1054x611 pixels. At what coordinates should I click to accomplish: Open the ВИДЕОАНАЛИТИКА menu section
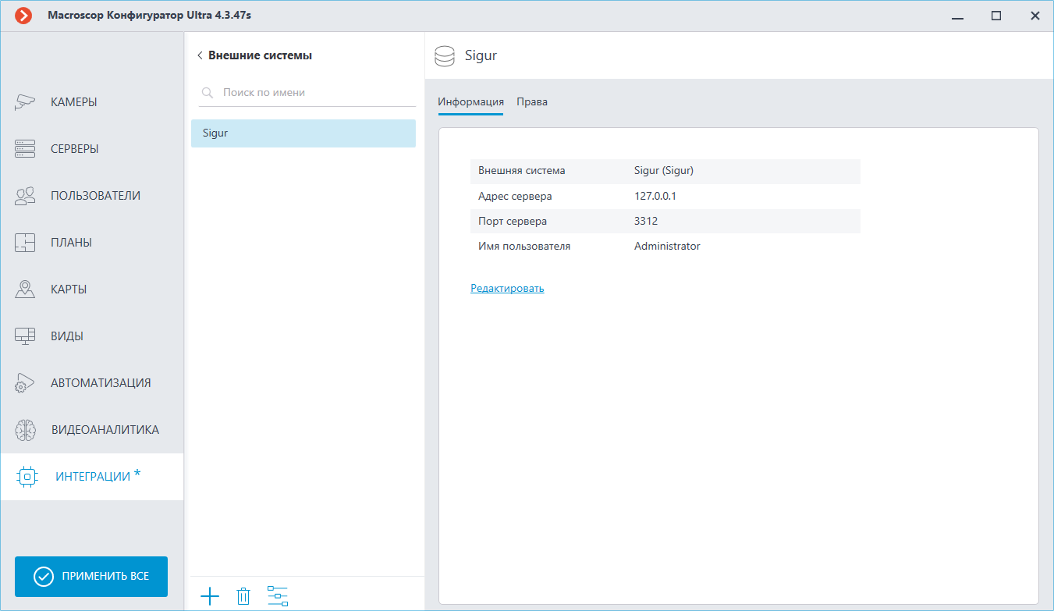[x=92, y=430]
